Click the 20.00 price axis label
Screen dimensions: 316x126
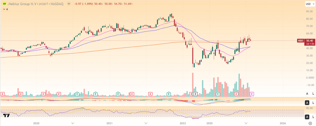tap(309, 63)
